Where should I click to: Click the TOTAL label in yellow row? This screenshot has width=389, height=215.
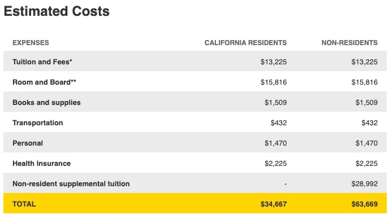pos(24,204)
